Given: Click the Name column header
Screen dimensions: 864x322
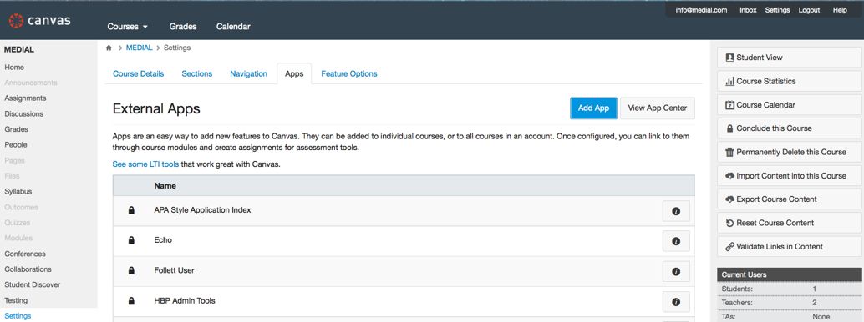Looking at the screenshot, I should click(x=165, y=185).
